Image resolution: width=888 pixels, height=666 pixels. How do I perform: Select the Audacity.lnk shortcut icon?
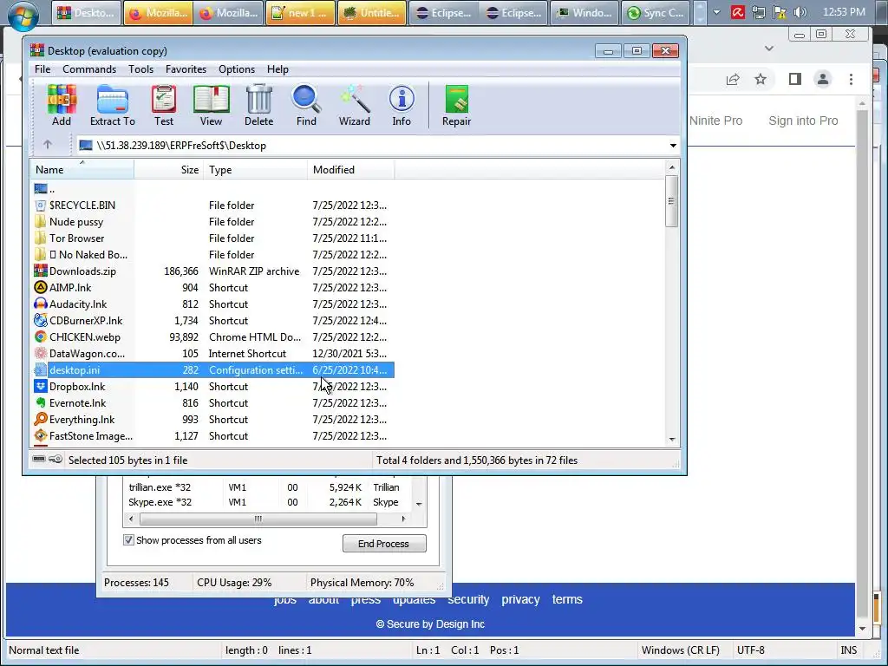click(x=40, y=304)
